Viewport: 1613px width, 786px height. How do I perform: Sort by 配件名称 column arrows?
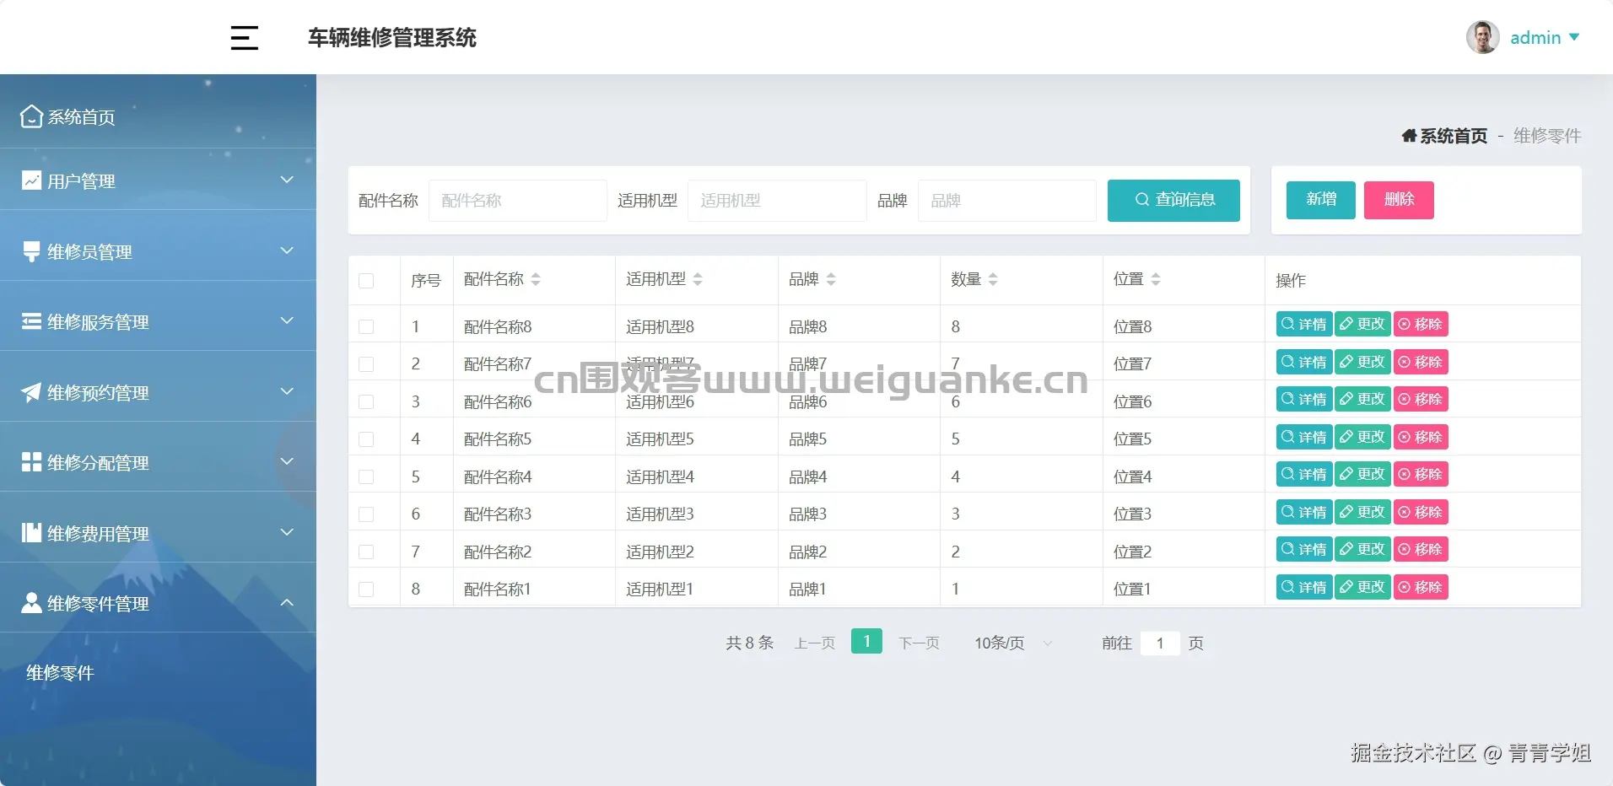click(536, 279)
